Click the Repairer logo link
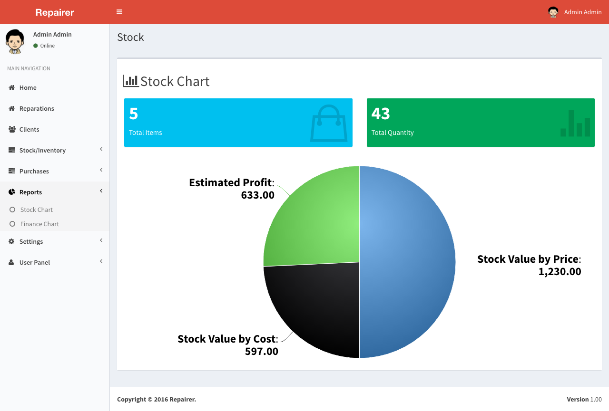The image size is (609, 411). coord(55,12)
